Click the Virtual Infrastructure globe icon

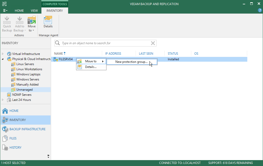click(x=9, y=54)
